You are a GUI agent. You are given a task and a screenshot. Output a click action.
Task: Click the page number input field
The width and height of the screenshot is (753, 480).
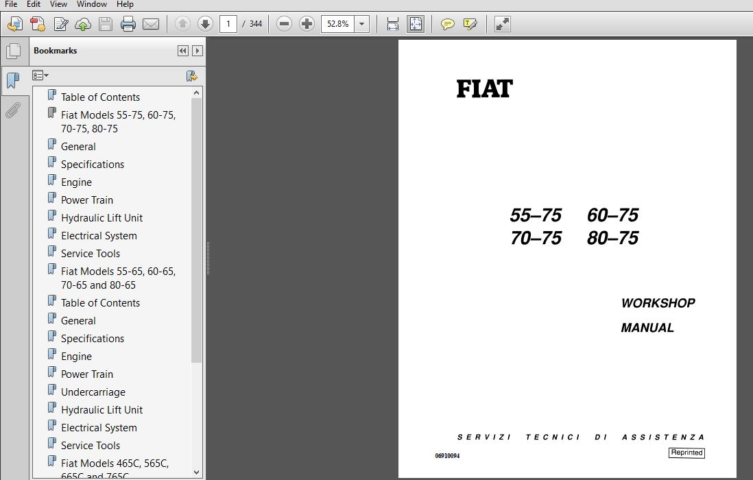(228, 23)
